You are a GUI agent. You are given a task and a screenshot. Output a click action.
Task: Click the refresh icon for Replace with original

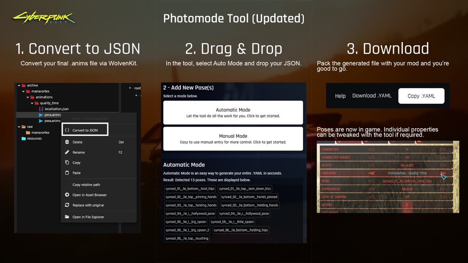(x=67, y=205)
